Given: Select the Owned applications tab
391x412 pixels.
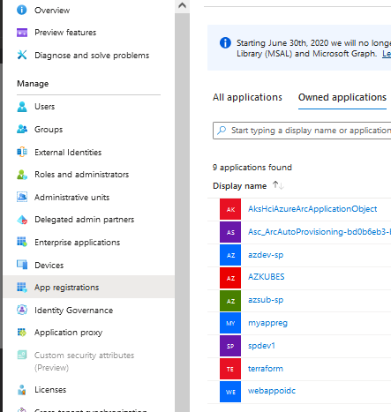Looking at the screenshot, I should click(x=342, y=97).
